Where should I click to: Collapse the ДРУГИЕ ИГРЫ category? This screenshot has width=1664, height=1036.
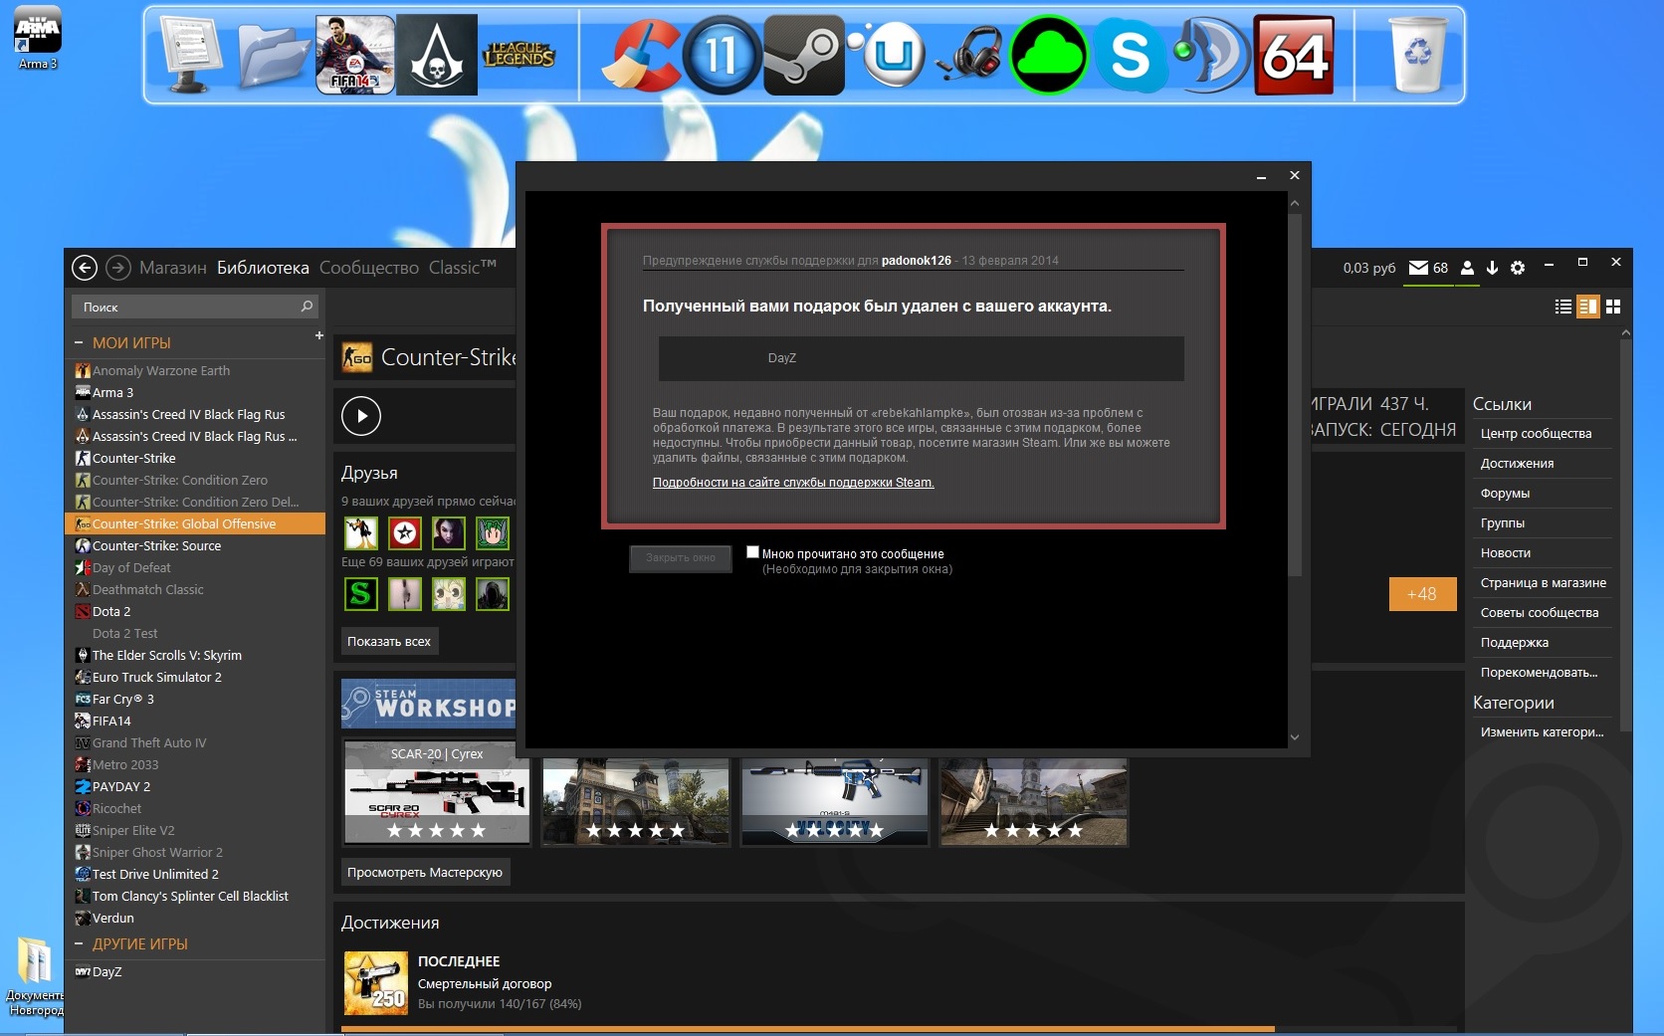79,944
